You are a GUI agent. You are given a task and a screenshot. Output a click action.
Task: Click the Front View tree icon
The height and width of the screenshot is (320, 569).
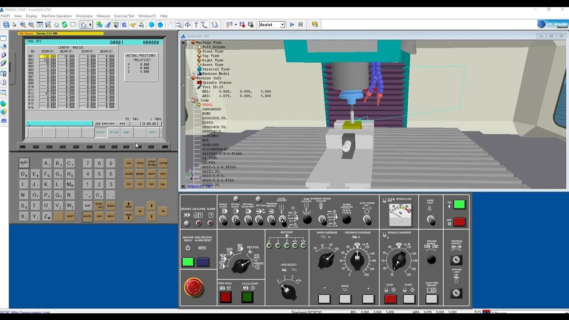point(200,52)
